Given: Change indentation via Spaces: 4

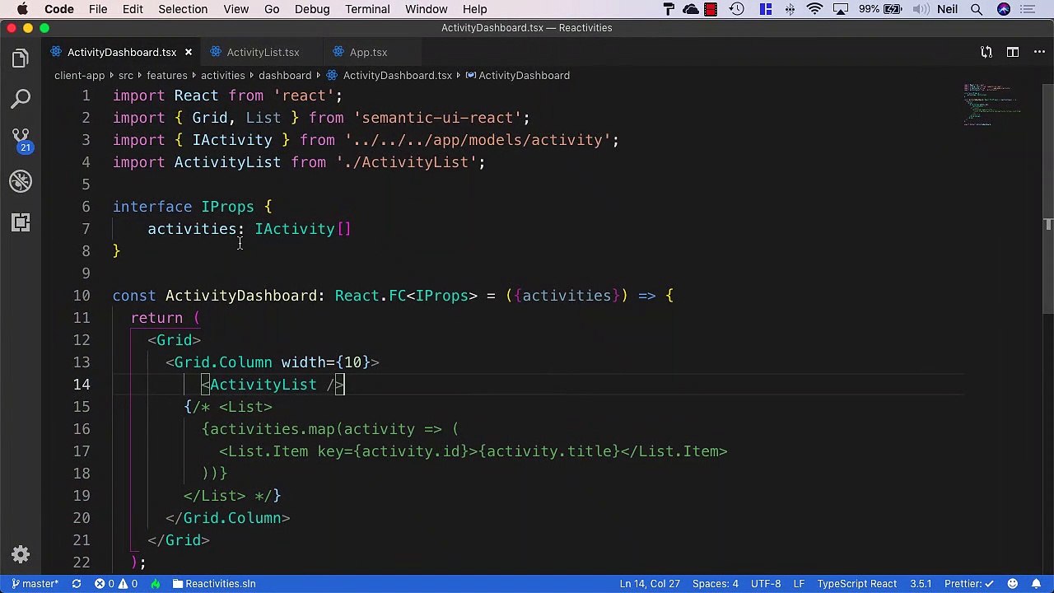Looking at the screenshot, I should (x=716, y=584).
